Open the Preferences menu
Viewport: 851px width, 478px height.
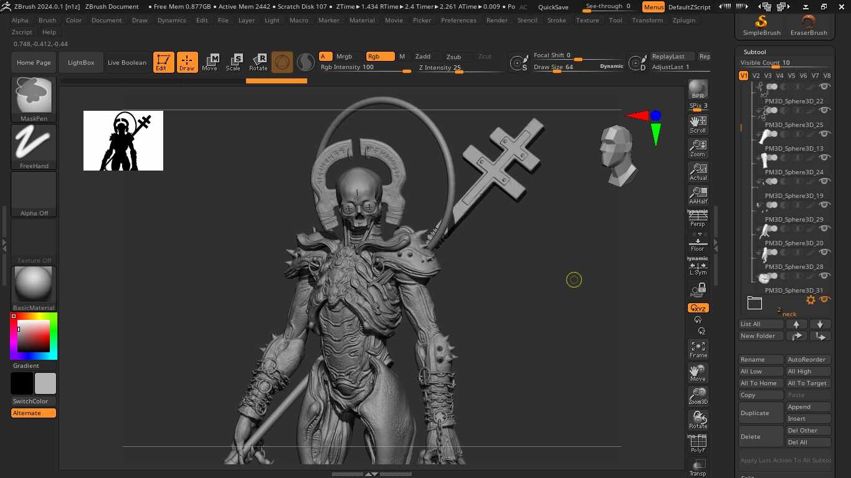coord(458,20)
